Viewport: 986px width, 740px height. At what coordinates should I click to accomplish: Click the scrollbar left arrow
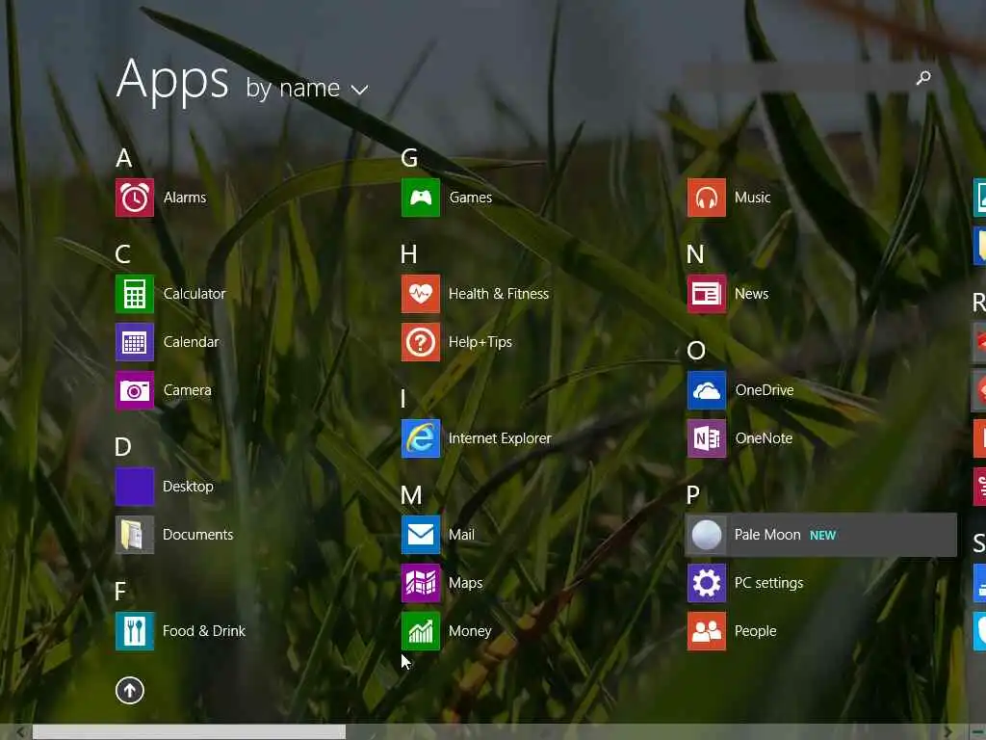click(20, 732)
